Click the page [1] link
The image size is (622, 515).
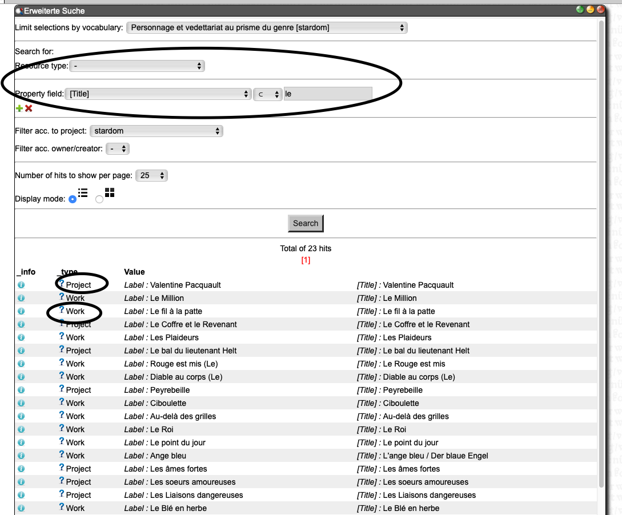pyautogui.click(x=306, y=260)
